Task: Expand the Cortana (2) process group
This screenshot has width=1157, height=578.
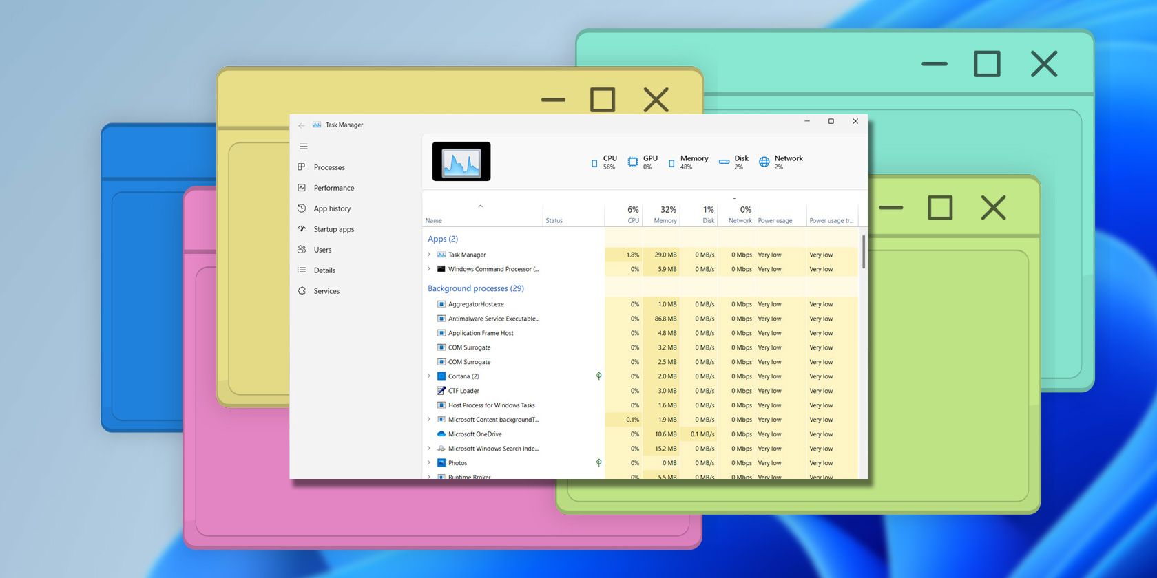Action: (x=429, y=376)
